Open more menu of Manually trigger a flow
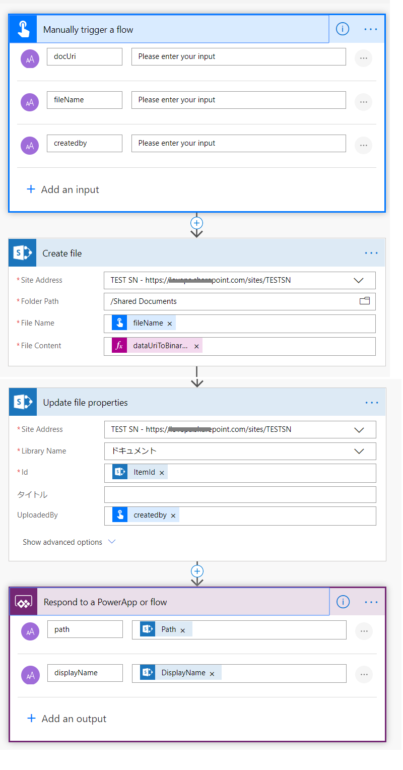Image resolution: width=403 pixels, height=770 pixels. point(371,29)
